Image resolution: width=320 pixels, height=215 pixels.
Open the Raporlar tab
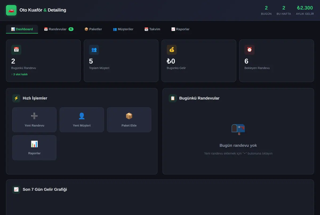pos(180,29)
